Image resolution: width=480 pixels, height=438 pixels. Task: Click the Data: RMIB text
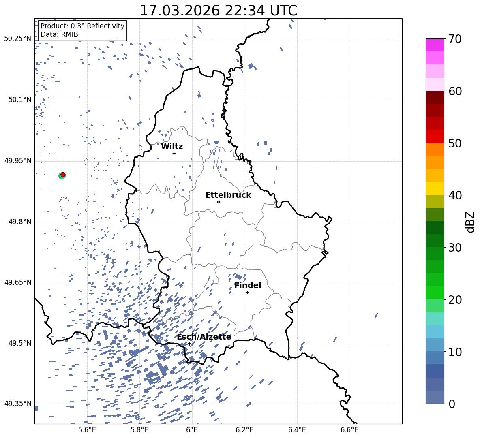[x=59, y=34]
